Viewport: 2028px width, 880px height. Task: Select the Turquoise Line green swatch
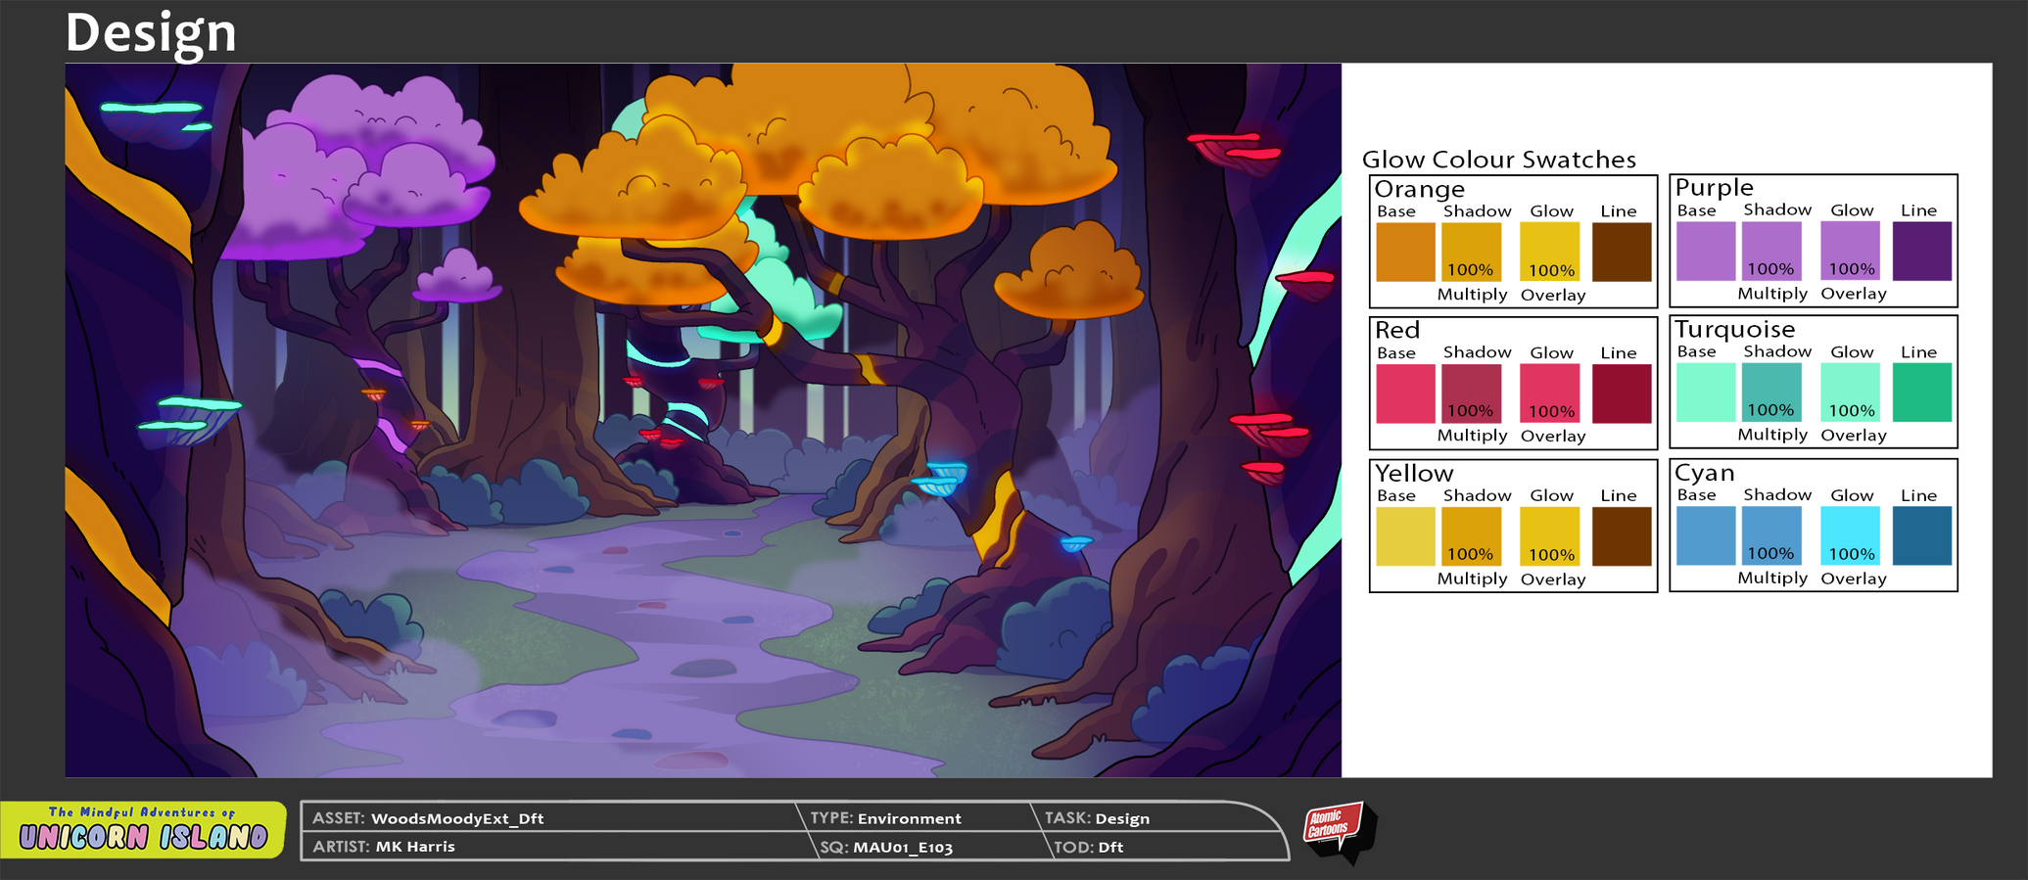[x=1921, y=393]
